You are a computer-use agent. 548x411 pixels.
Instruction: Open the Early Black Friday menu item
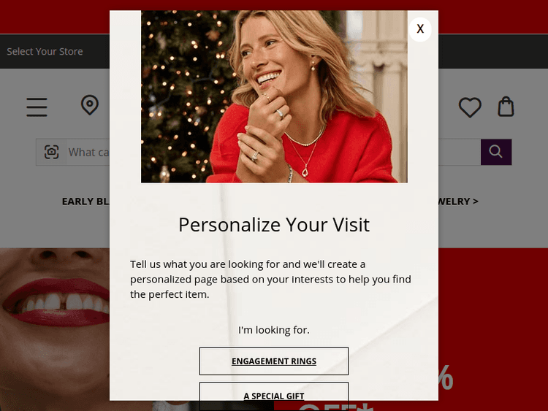coord(85,201)
